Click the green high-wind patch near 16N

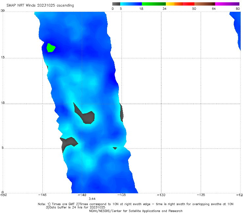[x=51, y=48]
